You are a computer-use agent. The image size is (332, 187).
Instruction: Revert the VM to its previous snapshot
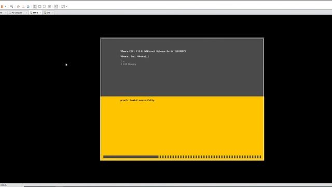tap(23, 7)
